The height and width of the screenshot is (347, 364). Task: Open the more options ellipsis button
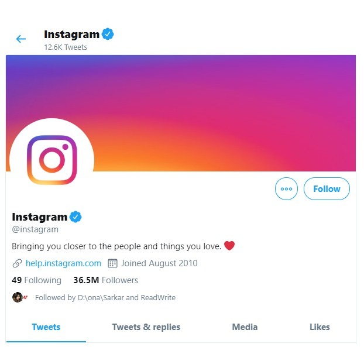pos(286,189)
